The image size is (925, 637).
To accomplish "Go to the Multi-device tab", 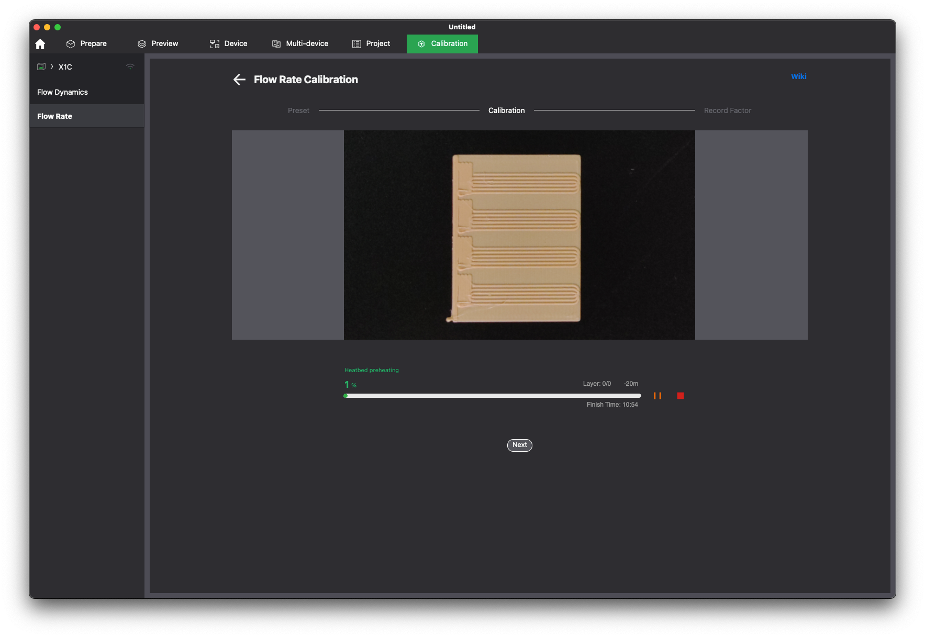I will coord(300,43).
